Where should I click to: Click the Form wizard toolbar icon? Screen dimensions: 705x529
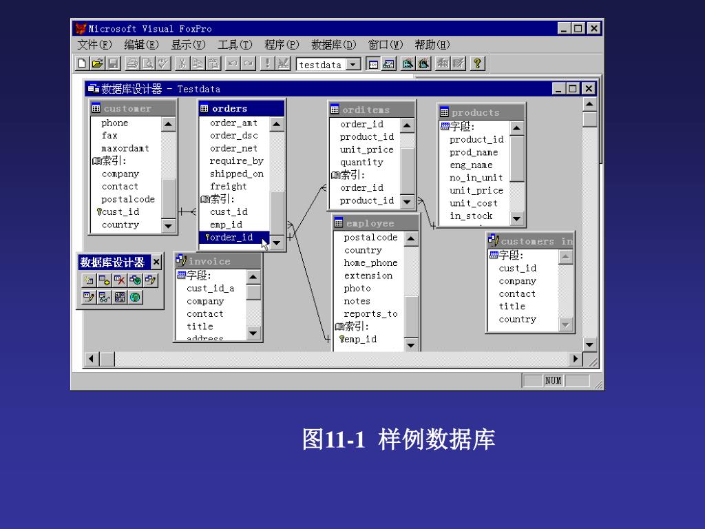tap(408, 63)
